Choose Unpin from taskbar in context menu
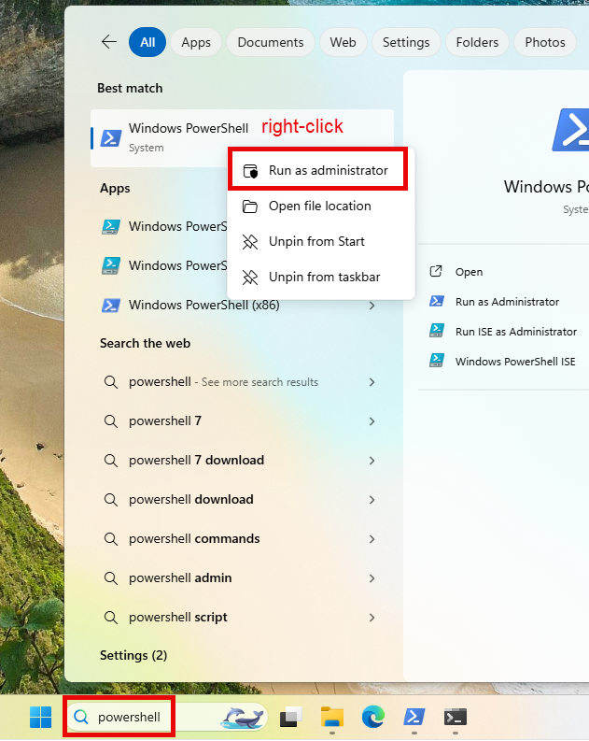The image size is (589, 741). tap(320, 277)
